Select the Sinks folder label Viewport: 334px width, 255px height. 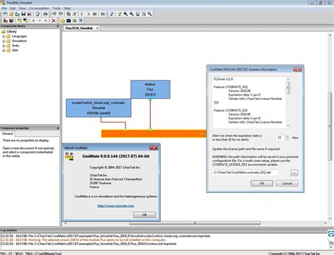(x=16, y=46)
